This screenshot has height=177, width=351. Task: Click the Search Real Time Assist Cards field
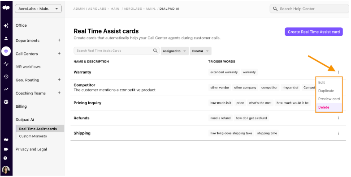pyautogui.click(x=117, y=51)
